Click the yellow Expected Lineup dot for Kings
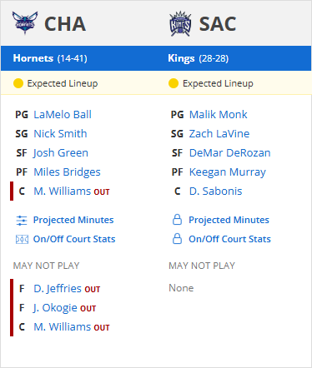312x368 pixels. pyautogui.click(x=174, y=83)
